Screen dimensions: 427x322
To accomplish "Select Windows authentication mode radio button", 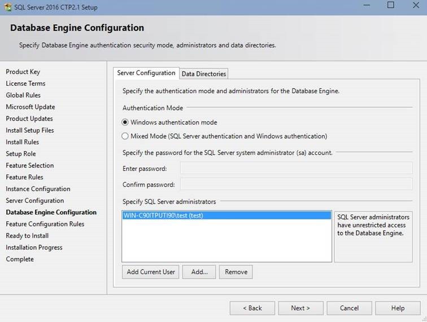I will coord(125,122).
